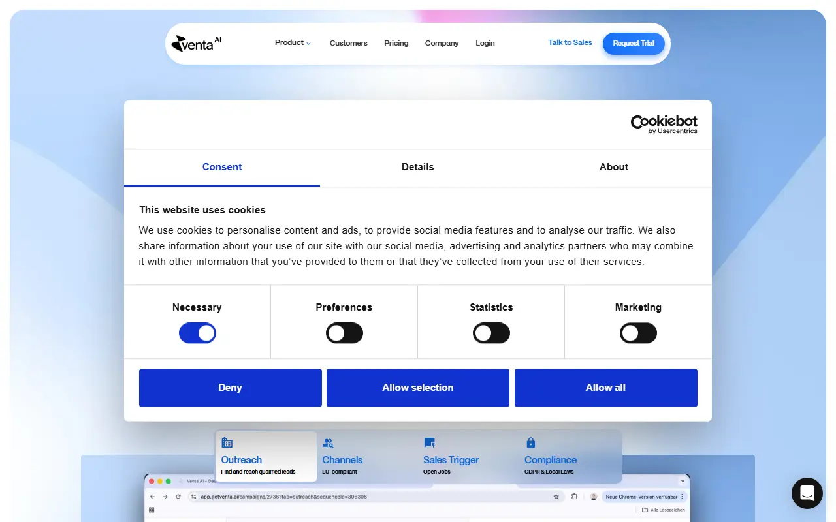The image size is (836, 522).
Task: Click the Venta AI logo
Action: 196,44
